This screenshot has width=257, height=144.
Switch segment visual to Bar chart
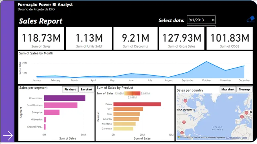(86, 90)
